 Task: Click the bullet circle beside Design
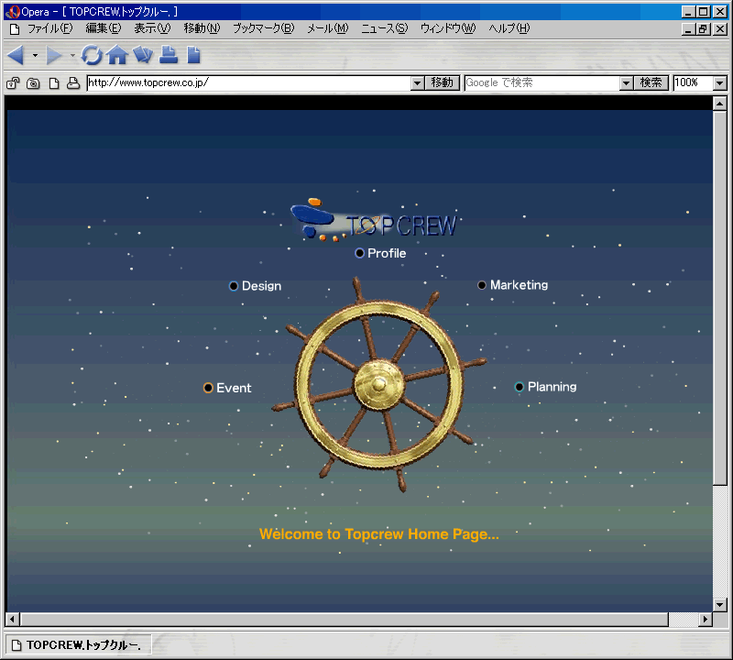tap(234, 286)
